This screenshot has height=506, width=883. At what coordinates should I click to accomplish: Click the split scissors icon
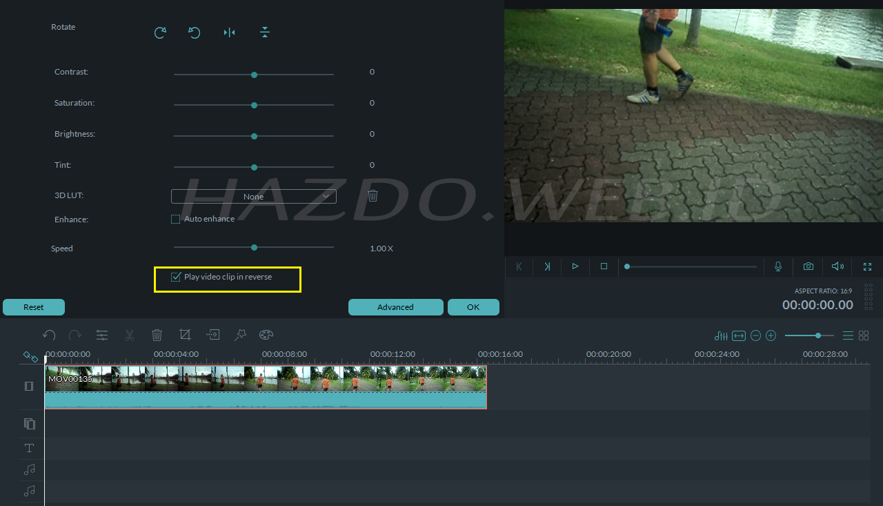click(129, 335)
